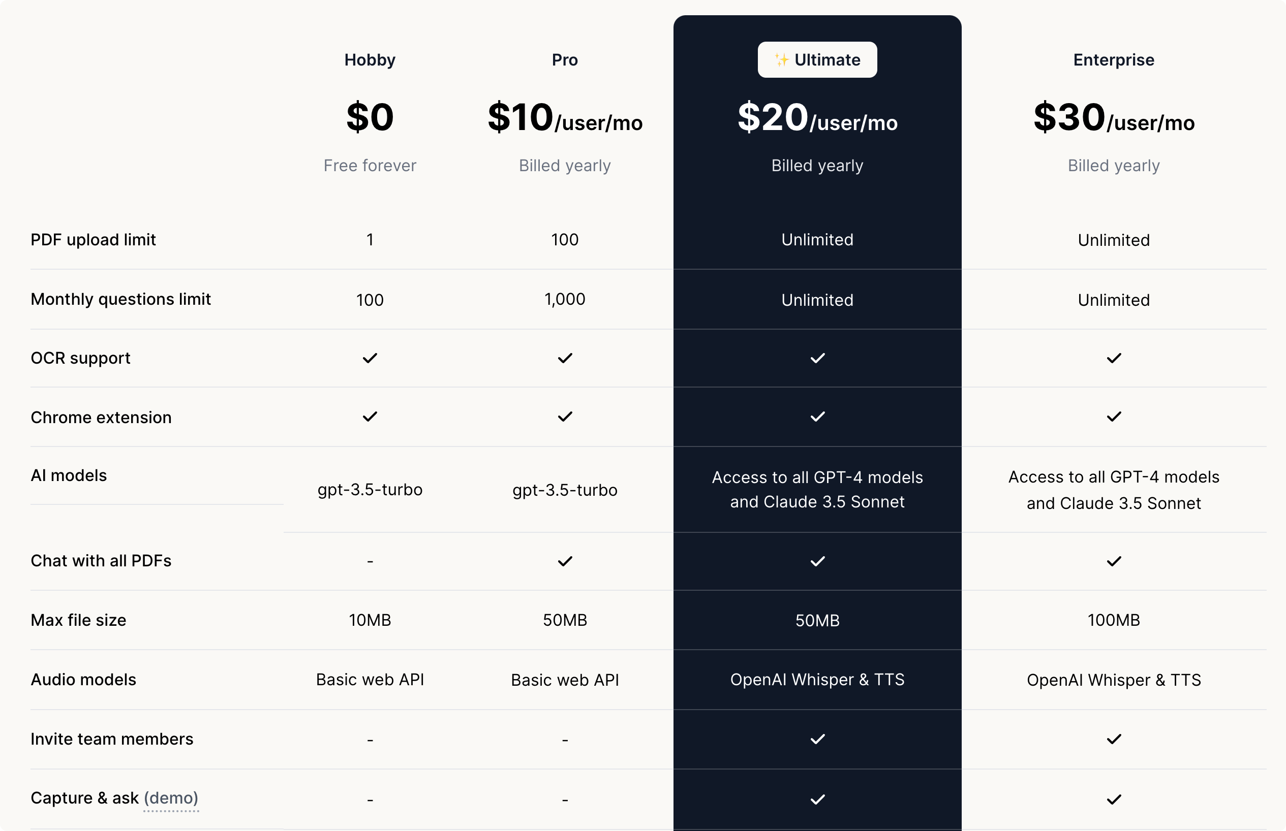Click the sparkle icon in Ultimate badge
The width and height of the screenshot is (1286, 831).
[x=781, y=60]
